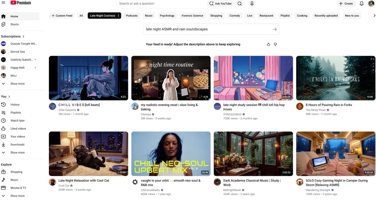The height and width of the screenshot is (200, 376).
Task: Open Dark Academia Classical Music title
Action: [x=252, y=183]
